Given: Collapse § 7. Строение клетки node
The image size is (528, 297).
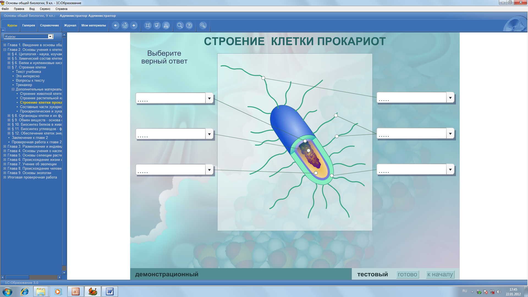Looking at the screenshot, I should (9, 67).
